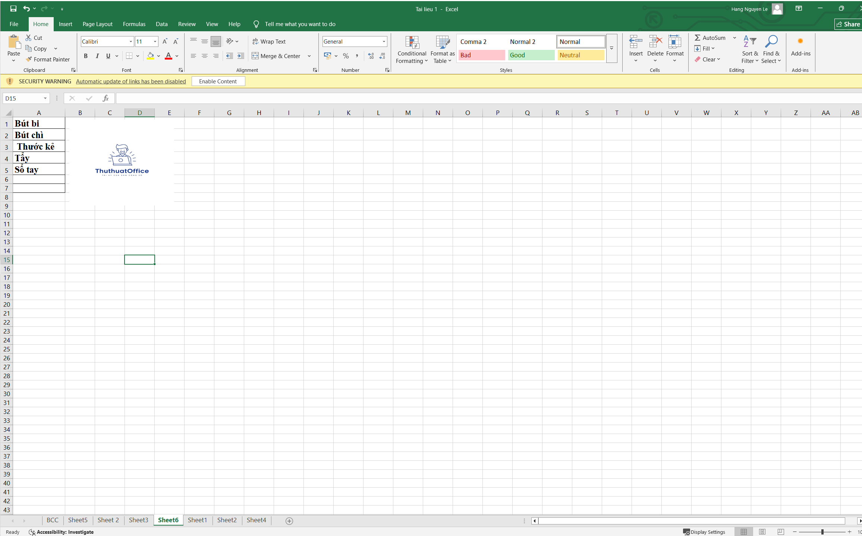862x536 pixels.
Task: Open the 'Automatic update of links' warning link
Action: [x=131, y=81]
